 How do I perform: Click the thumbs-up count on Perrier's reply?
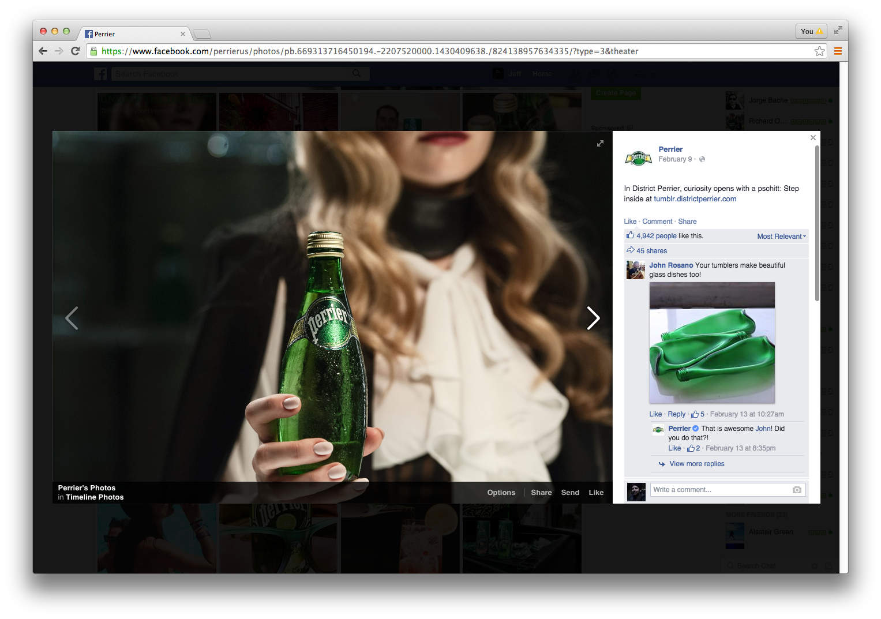point(693,448)
